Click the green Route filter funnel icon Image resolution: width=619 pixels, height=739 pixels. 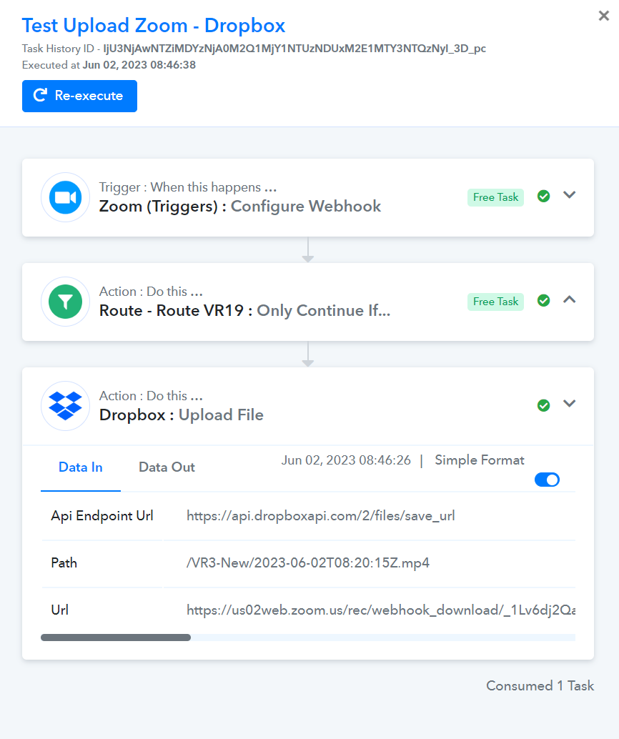[x=66, y=302]
